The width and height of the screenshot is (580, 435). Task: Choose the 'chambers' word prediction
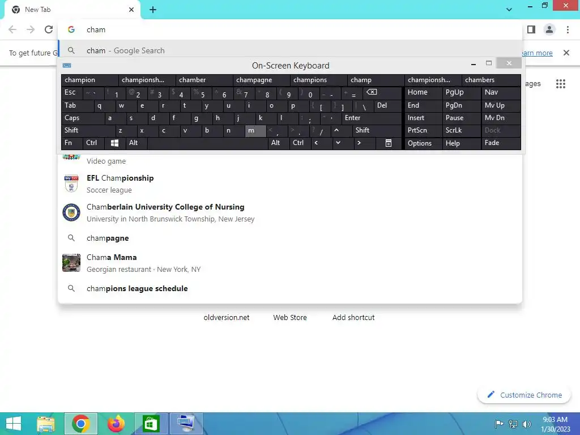point(491,80)
